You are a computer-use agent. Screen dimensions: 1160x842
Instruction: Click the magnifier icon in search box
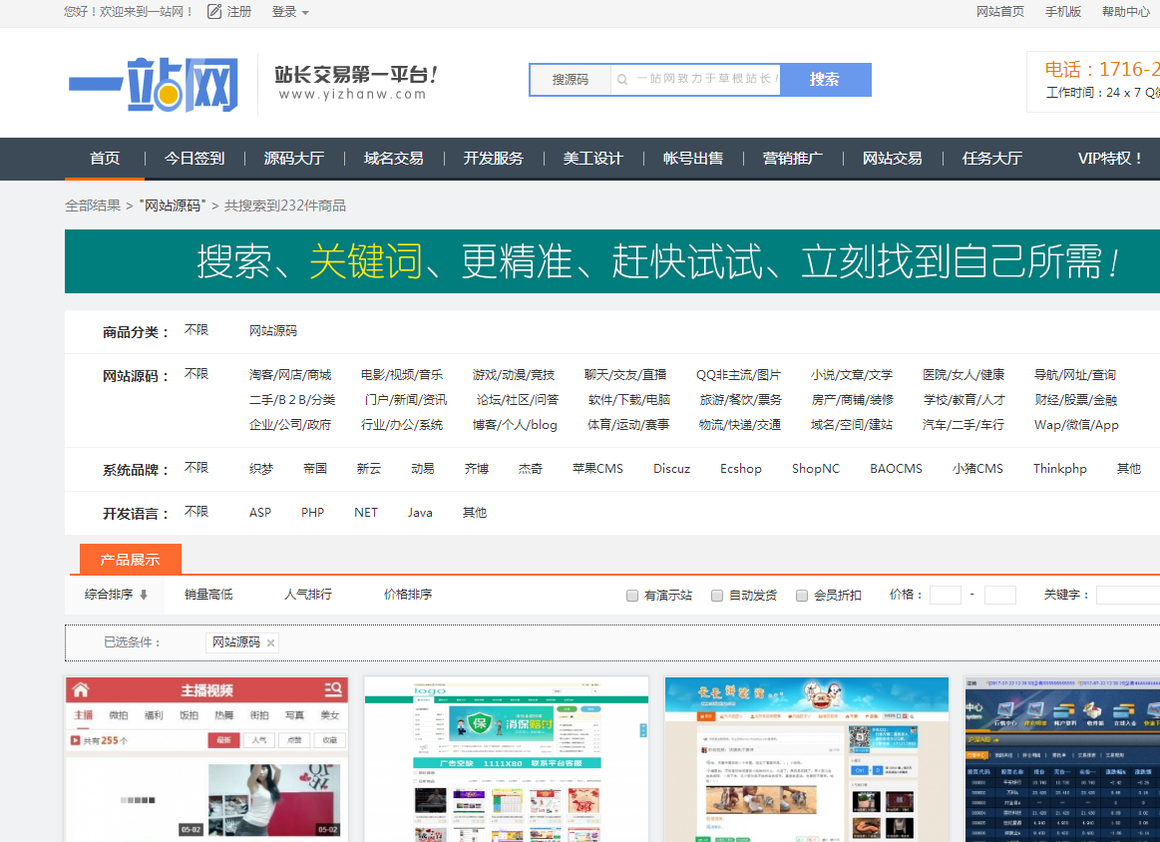[622, 80]
